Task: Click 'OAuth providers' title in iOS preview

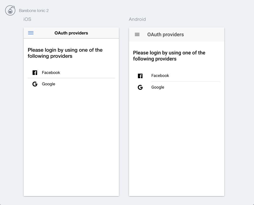Action: point(71,33)
